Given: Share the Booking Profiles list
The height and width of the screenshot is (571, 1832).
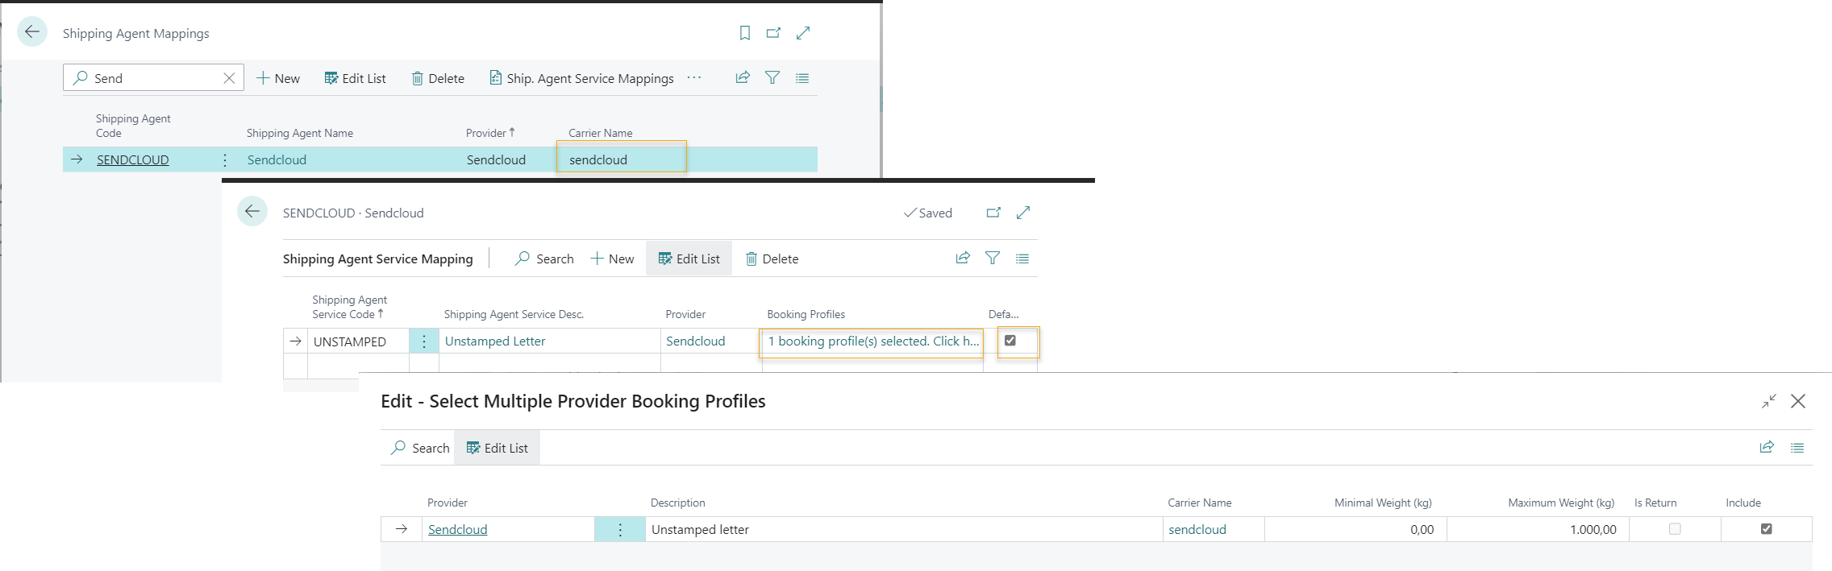Looking at the screenshot, I should [1767, 447].
